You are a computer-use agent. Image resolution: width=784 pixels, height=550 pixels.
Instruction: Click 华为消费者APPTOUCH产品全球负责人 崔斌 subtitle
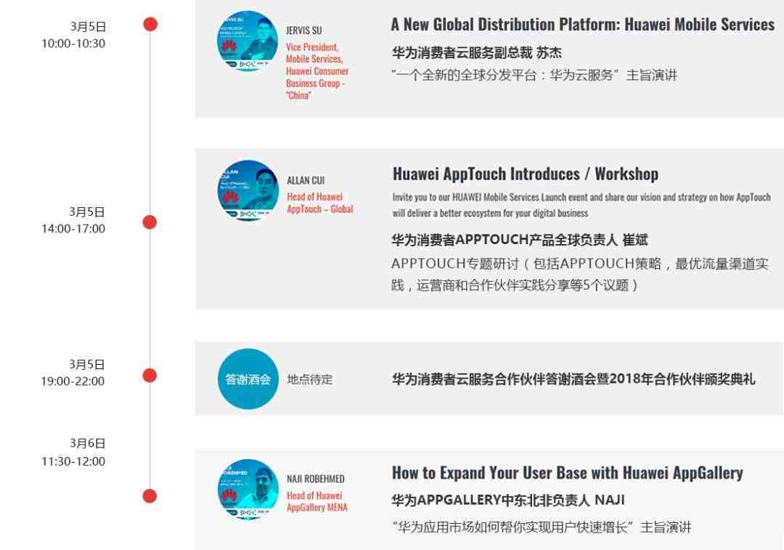pos(520,240)
